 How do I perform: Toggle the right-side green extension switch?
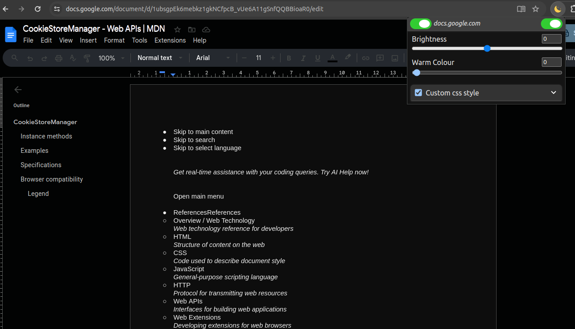click(551, 24)
